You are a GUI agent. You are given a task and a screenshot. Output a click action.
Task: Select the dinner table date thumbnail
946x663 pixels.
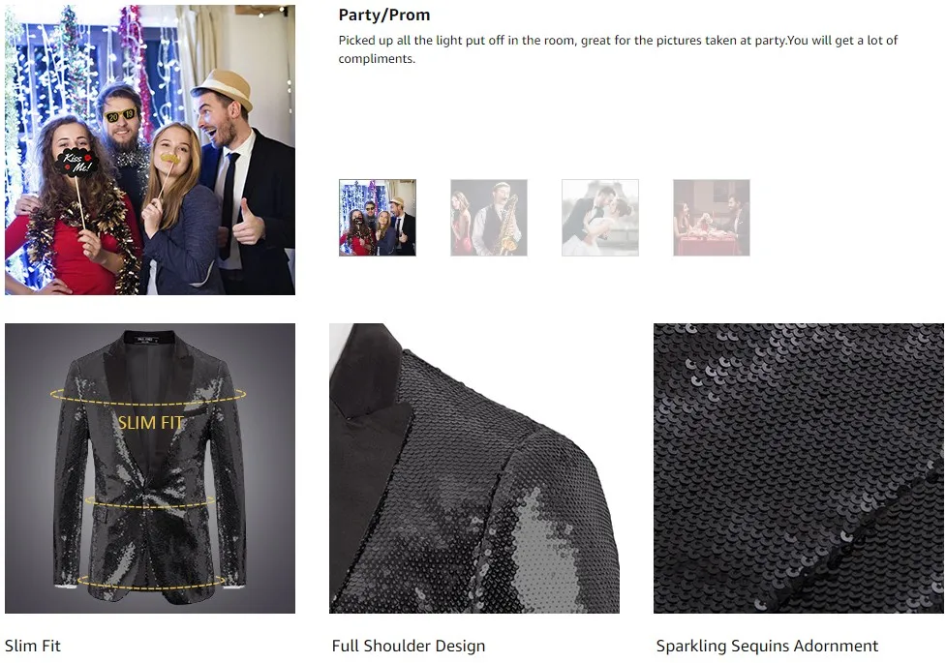coord(712,217)
